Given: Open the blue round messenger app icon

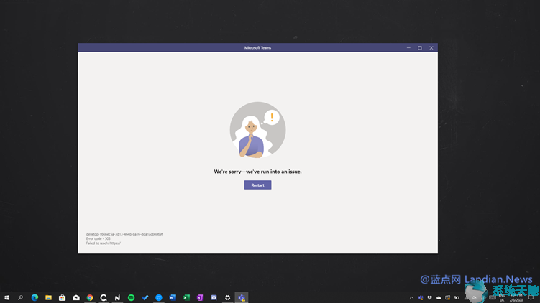Looking at the screenshot, I should tap(159, 297).
